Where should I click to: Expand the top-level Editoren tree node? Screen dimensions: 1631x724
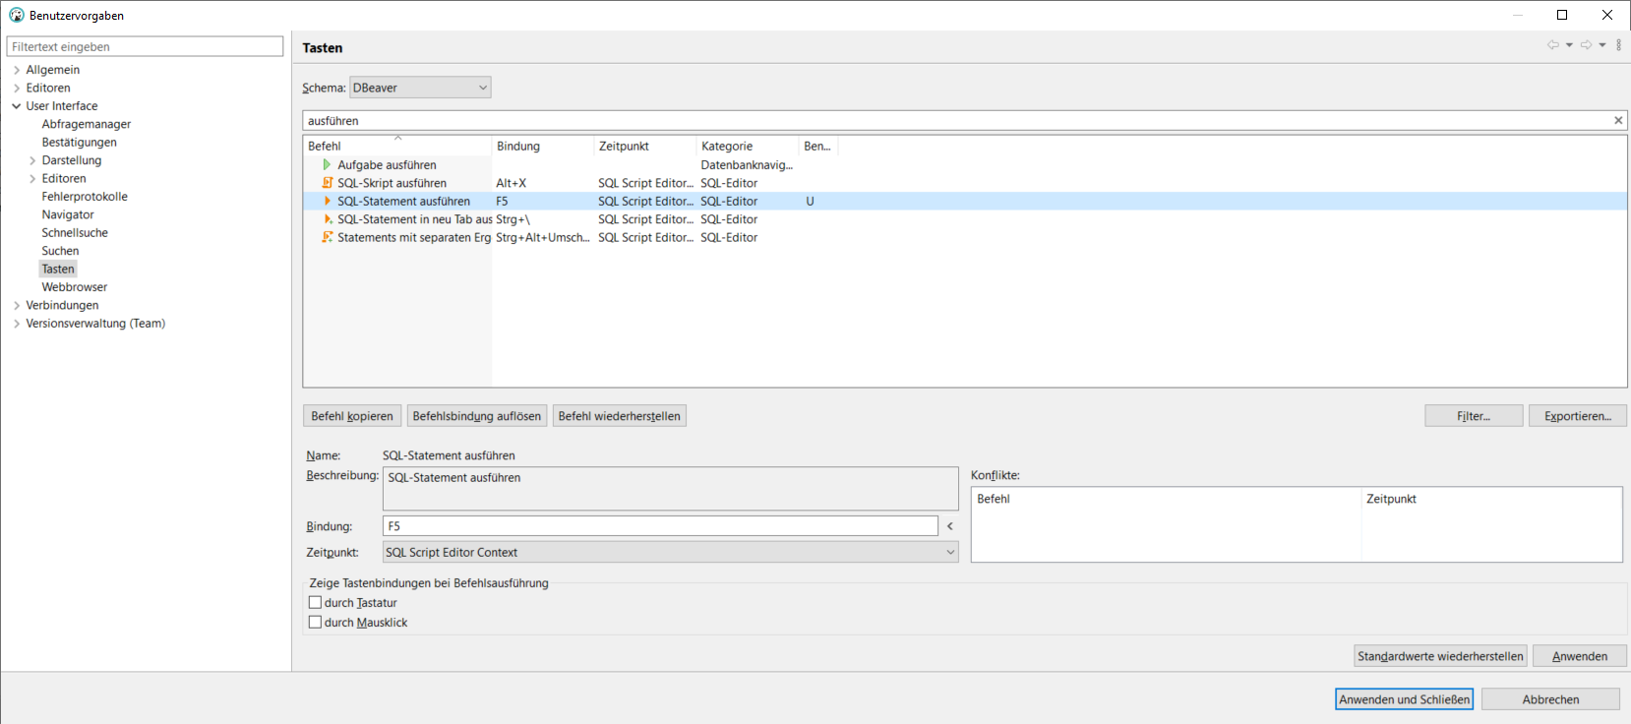click(x=17, y=88)
